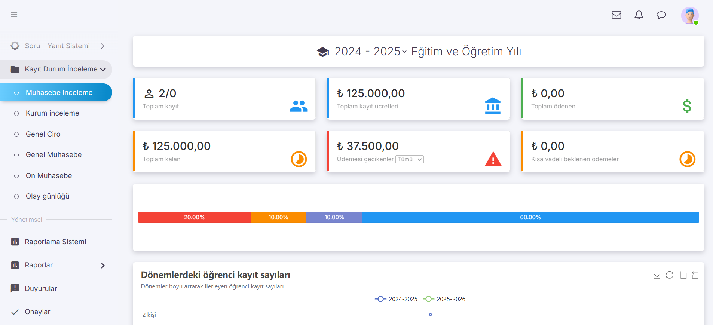The height and width of the screenshot is (325, 713).
Task: Open Raporlama Sistemi link
Action: 55,242
